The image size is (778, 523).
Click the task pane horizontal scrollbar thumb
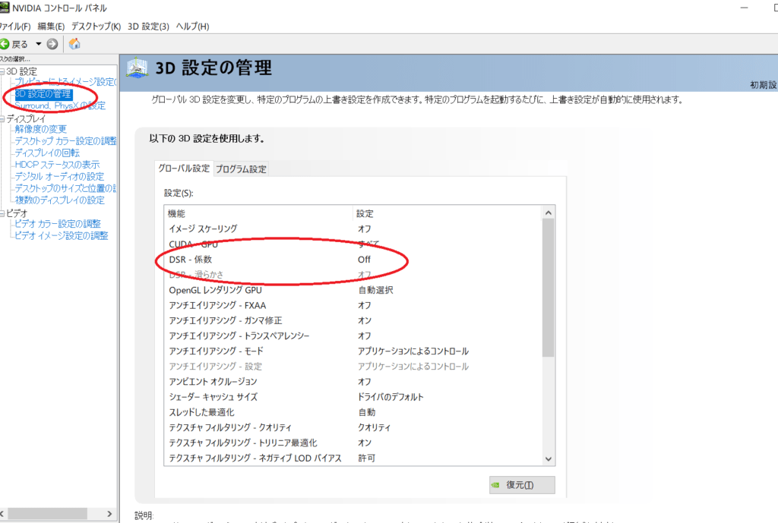coord(48,514)
